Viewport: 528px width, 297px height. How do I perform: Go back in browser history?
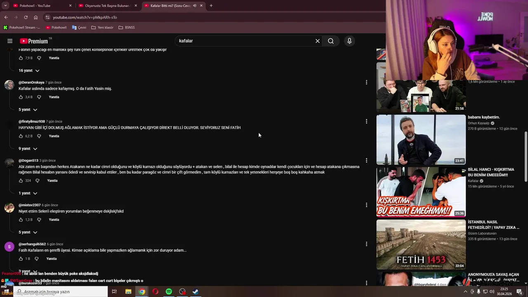(x=6, y=17)
